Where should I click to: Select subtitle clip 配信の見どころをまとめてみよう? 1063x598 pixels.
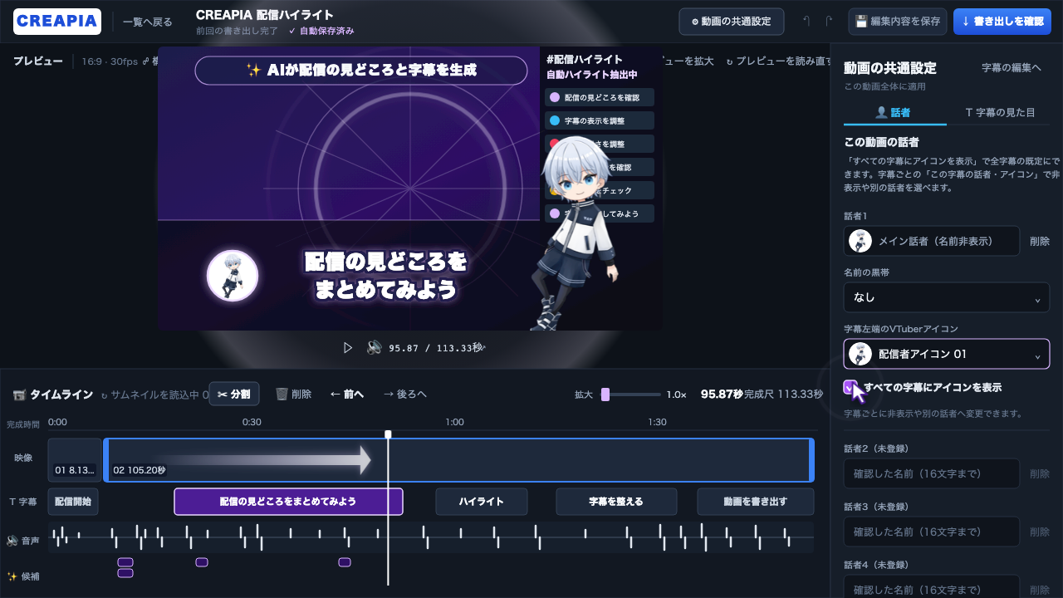pos(288,502)
